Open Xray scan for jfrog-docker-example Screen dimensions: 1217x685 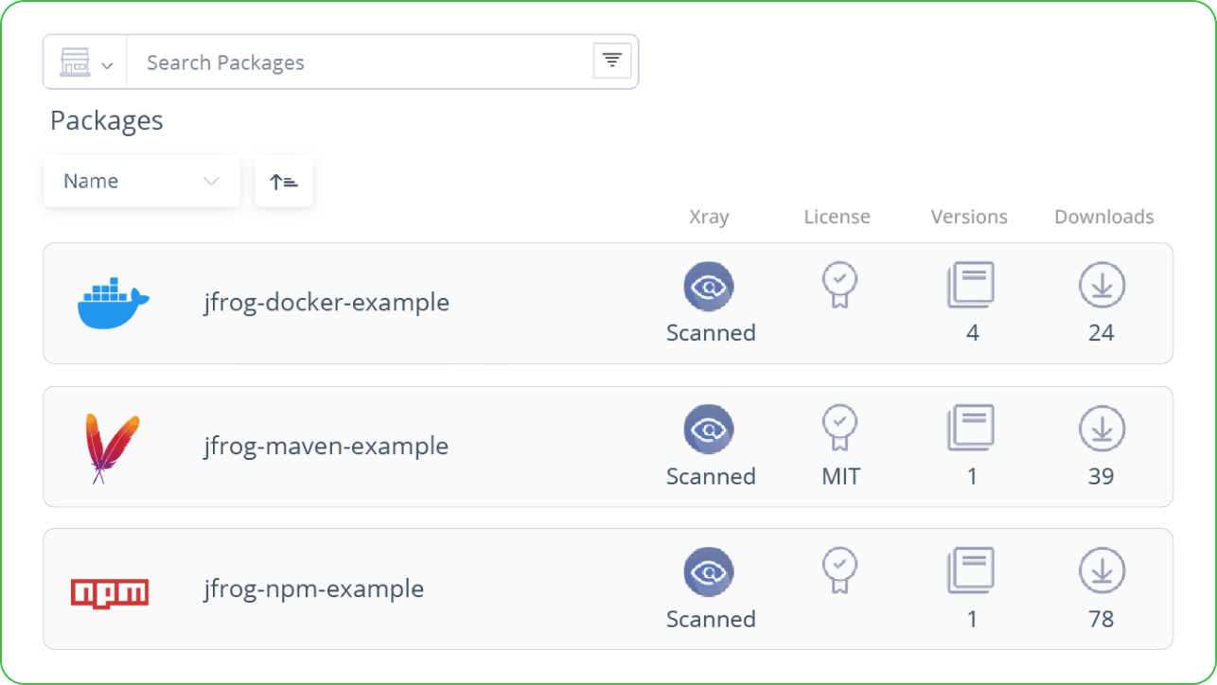coord(710,286)
